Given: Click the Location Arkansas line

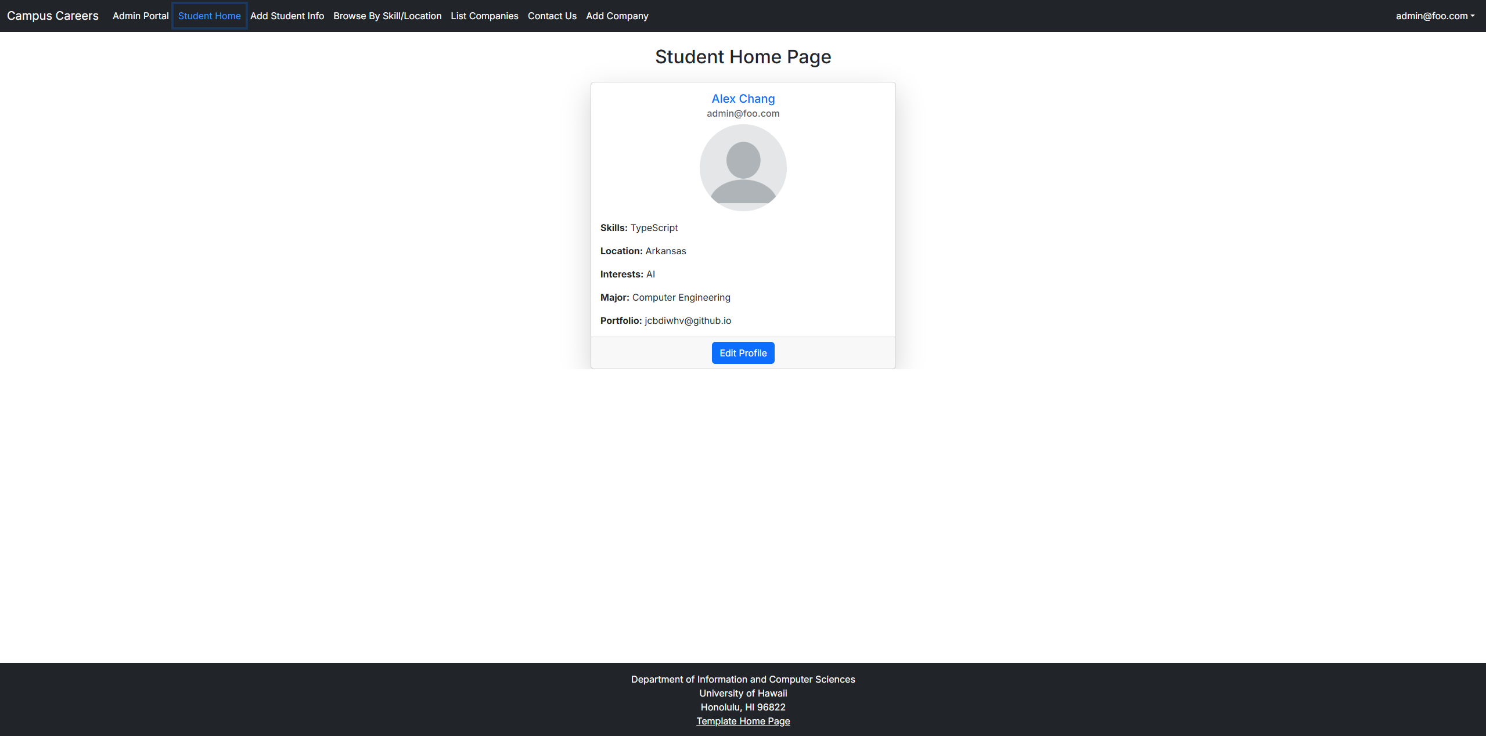Looking at the screenshot, I should pyautogui.click(x=643, y=251).
